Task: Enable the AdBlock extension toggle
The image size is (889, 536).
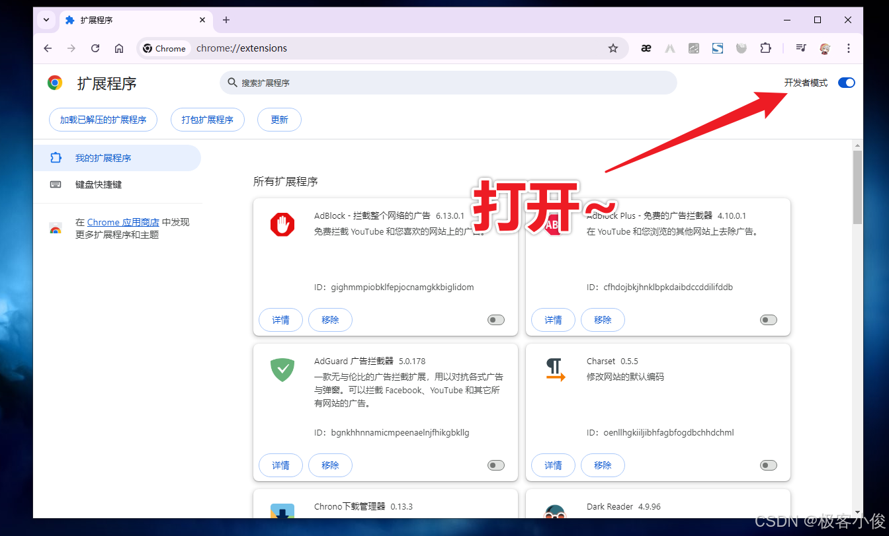Action: [496, 320]
